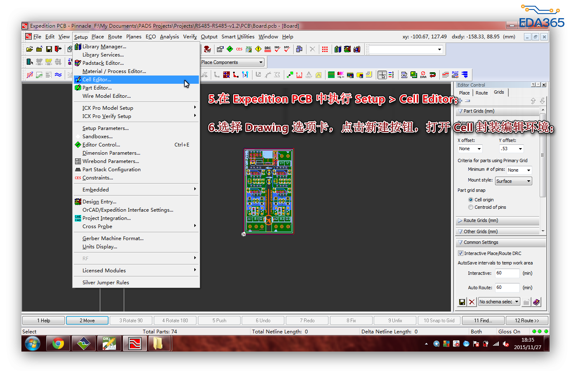This screenshot has height=373, width=571.
Task: Open the Place menu in the menu bar
Action: tap(98, 37)
